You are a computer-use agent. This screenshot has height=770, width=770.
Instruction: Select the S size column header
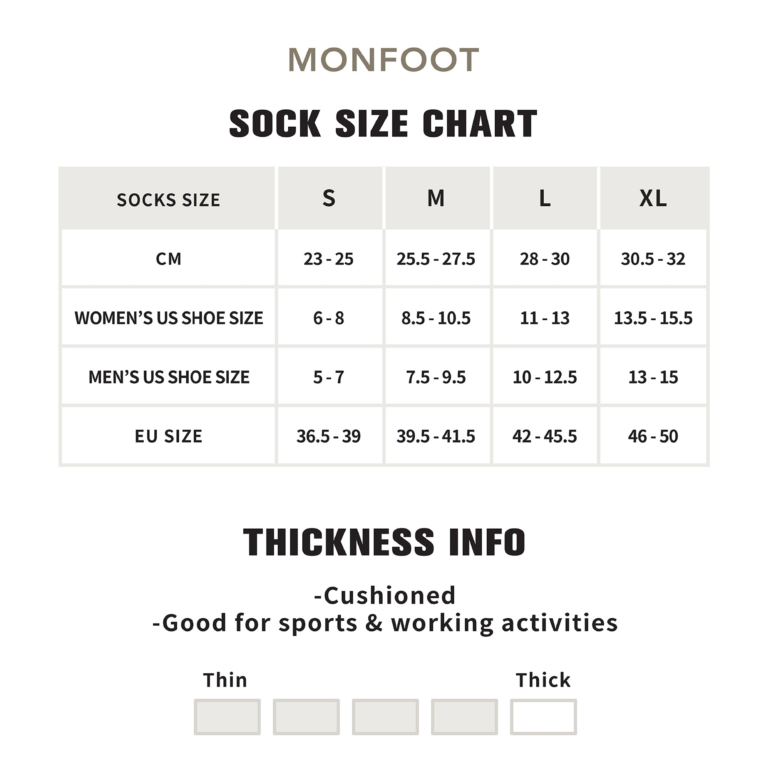[x=329, y=198]
